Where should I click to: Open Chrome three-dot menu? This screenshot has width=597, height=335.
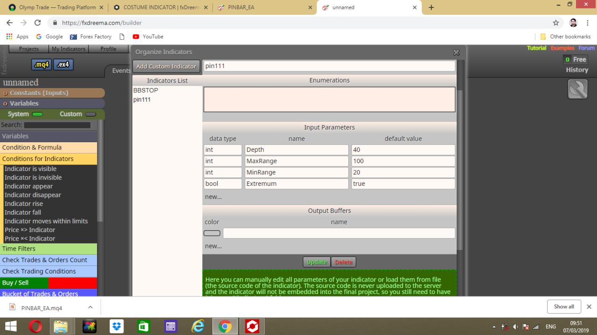pyautogui.click(x=588, y=22)
